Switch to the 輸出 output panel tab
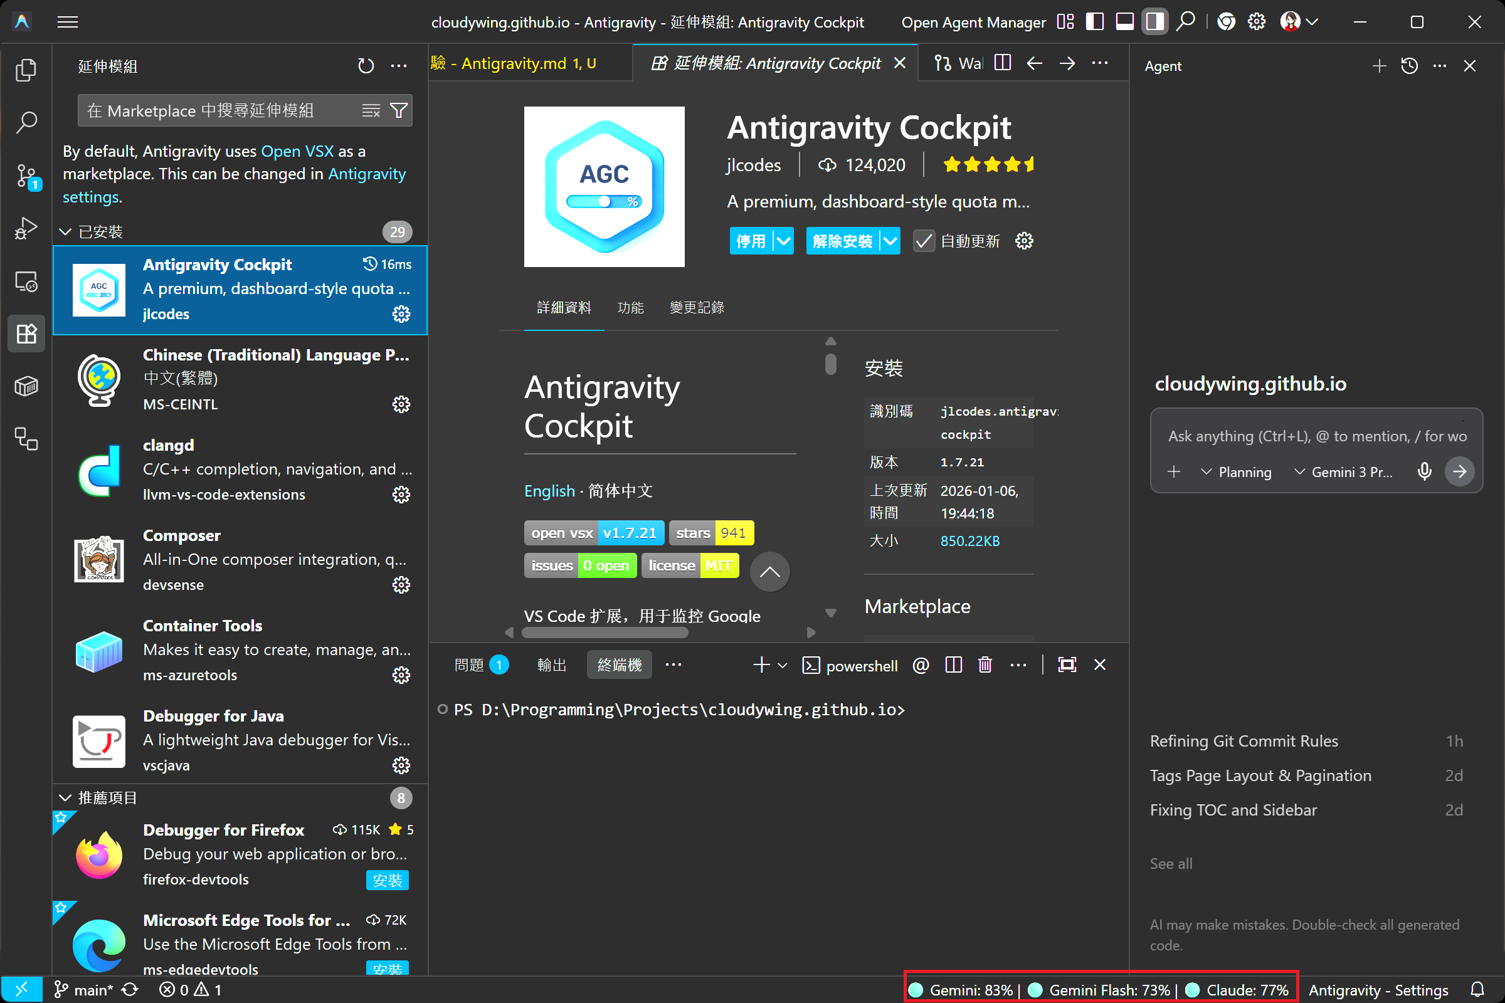Screen dimensions: 1505x1003 click(551, 665)
